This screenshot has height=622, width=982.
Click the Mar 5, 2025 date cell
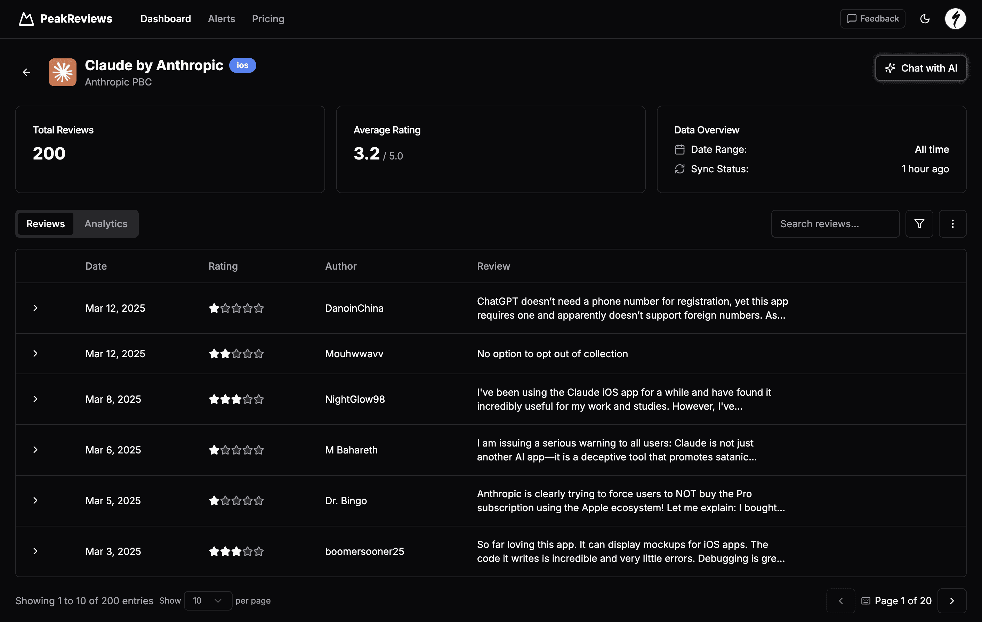tap(113, 500)
